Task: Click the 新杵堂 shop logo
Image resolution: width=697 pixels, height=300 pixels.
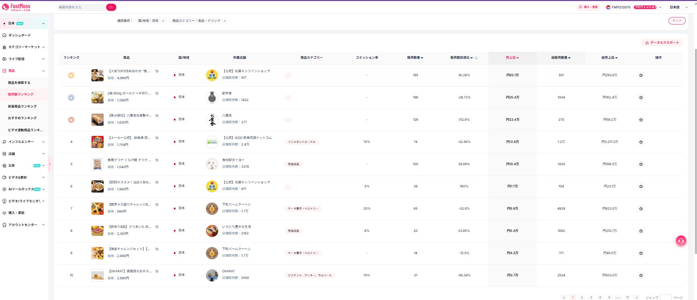Action: (212, 97)
